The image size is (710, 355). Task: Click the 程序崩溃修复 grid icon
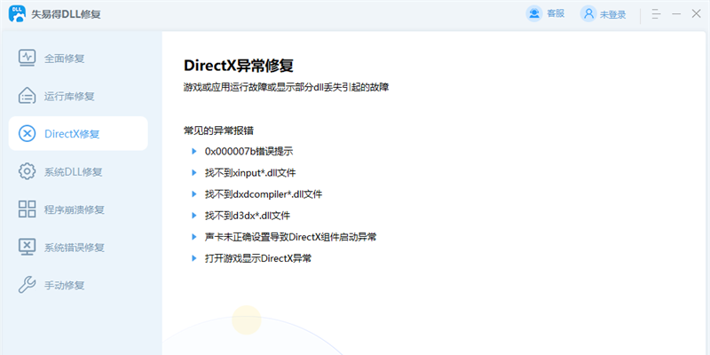click(28, 209)
